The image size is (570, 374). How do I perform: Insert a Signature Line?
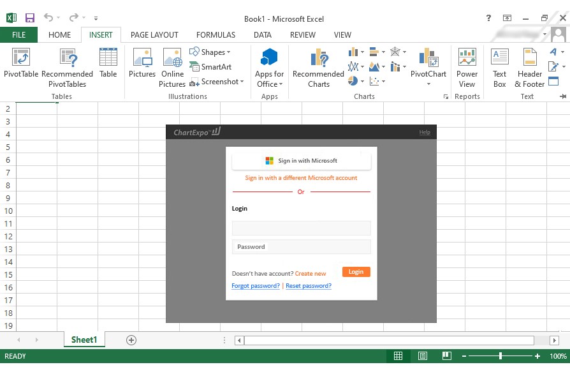[x=556, y=66]
